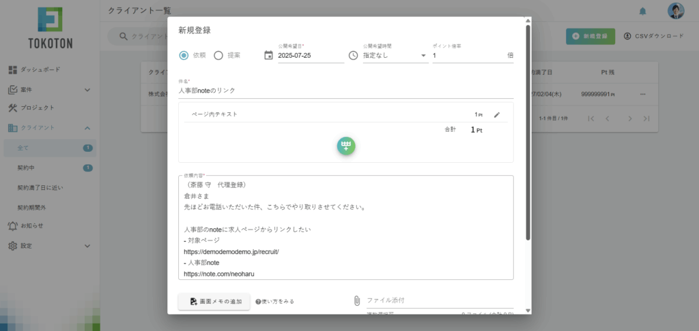Open ダッシュボード in the sidebar

pos(40,69)
